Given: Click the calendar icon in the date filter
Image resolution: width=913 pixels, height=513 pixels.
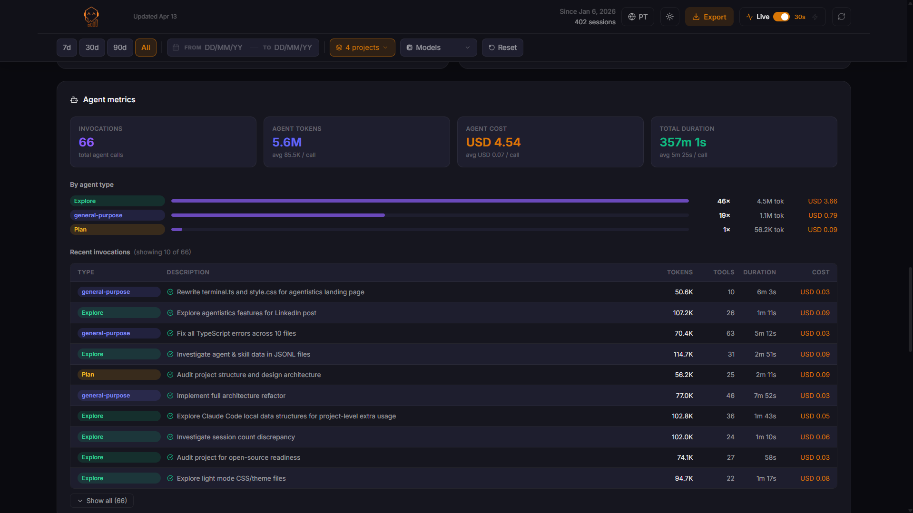Looking at the screenshot, I should [x=176, y=48].
